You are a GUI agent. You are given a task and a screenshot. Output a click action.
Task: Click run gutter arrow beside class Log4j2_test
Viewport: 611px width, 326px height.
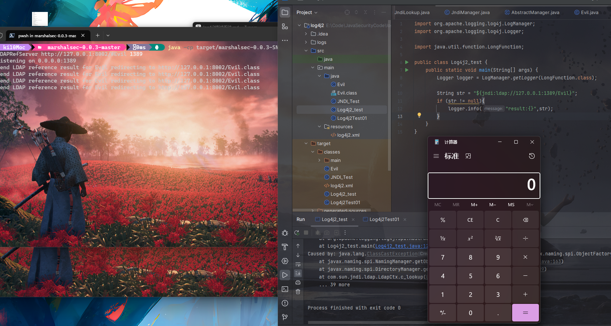(x=407, y=62)
